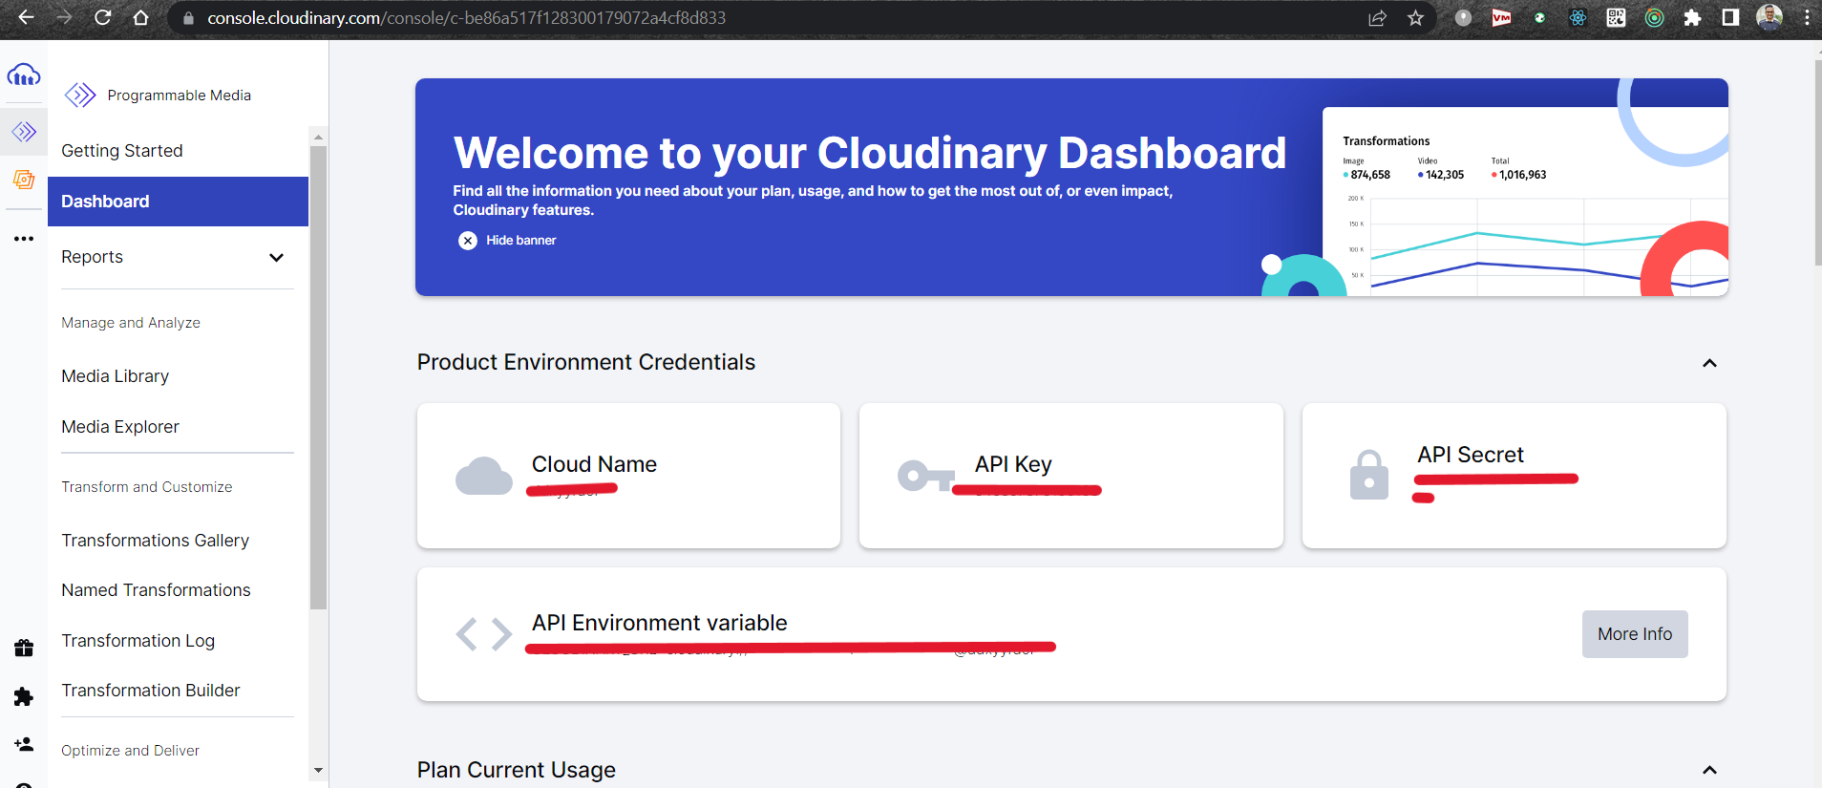This screenshot has height=788, width=1822.
Task: Open the React Developer Tools extension
Action: 1578,18
